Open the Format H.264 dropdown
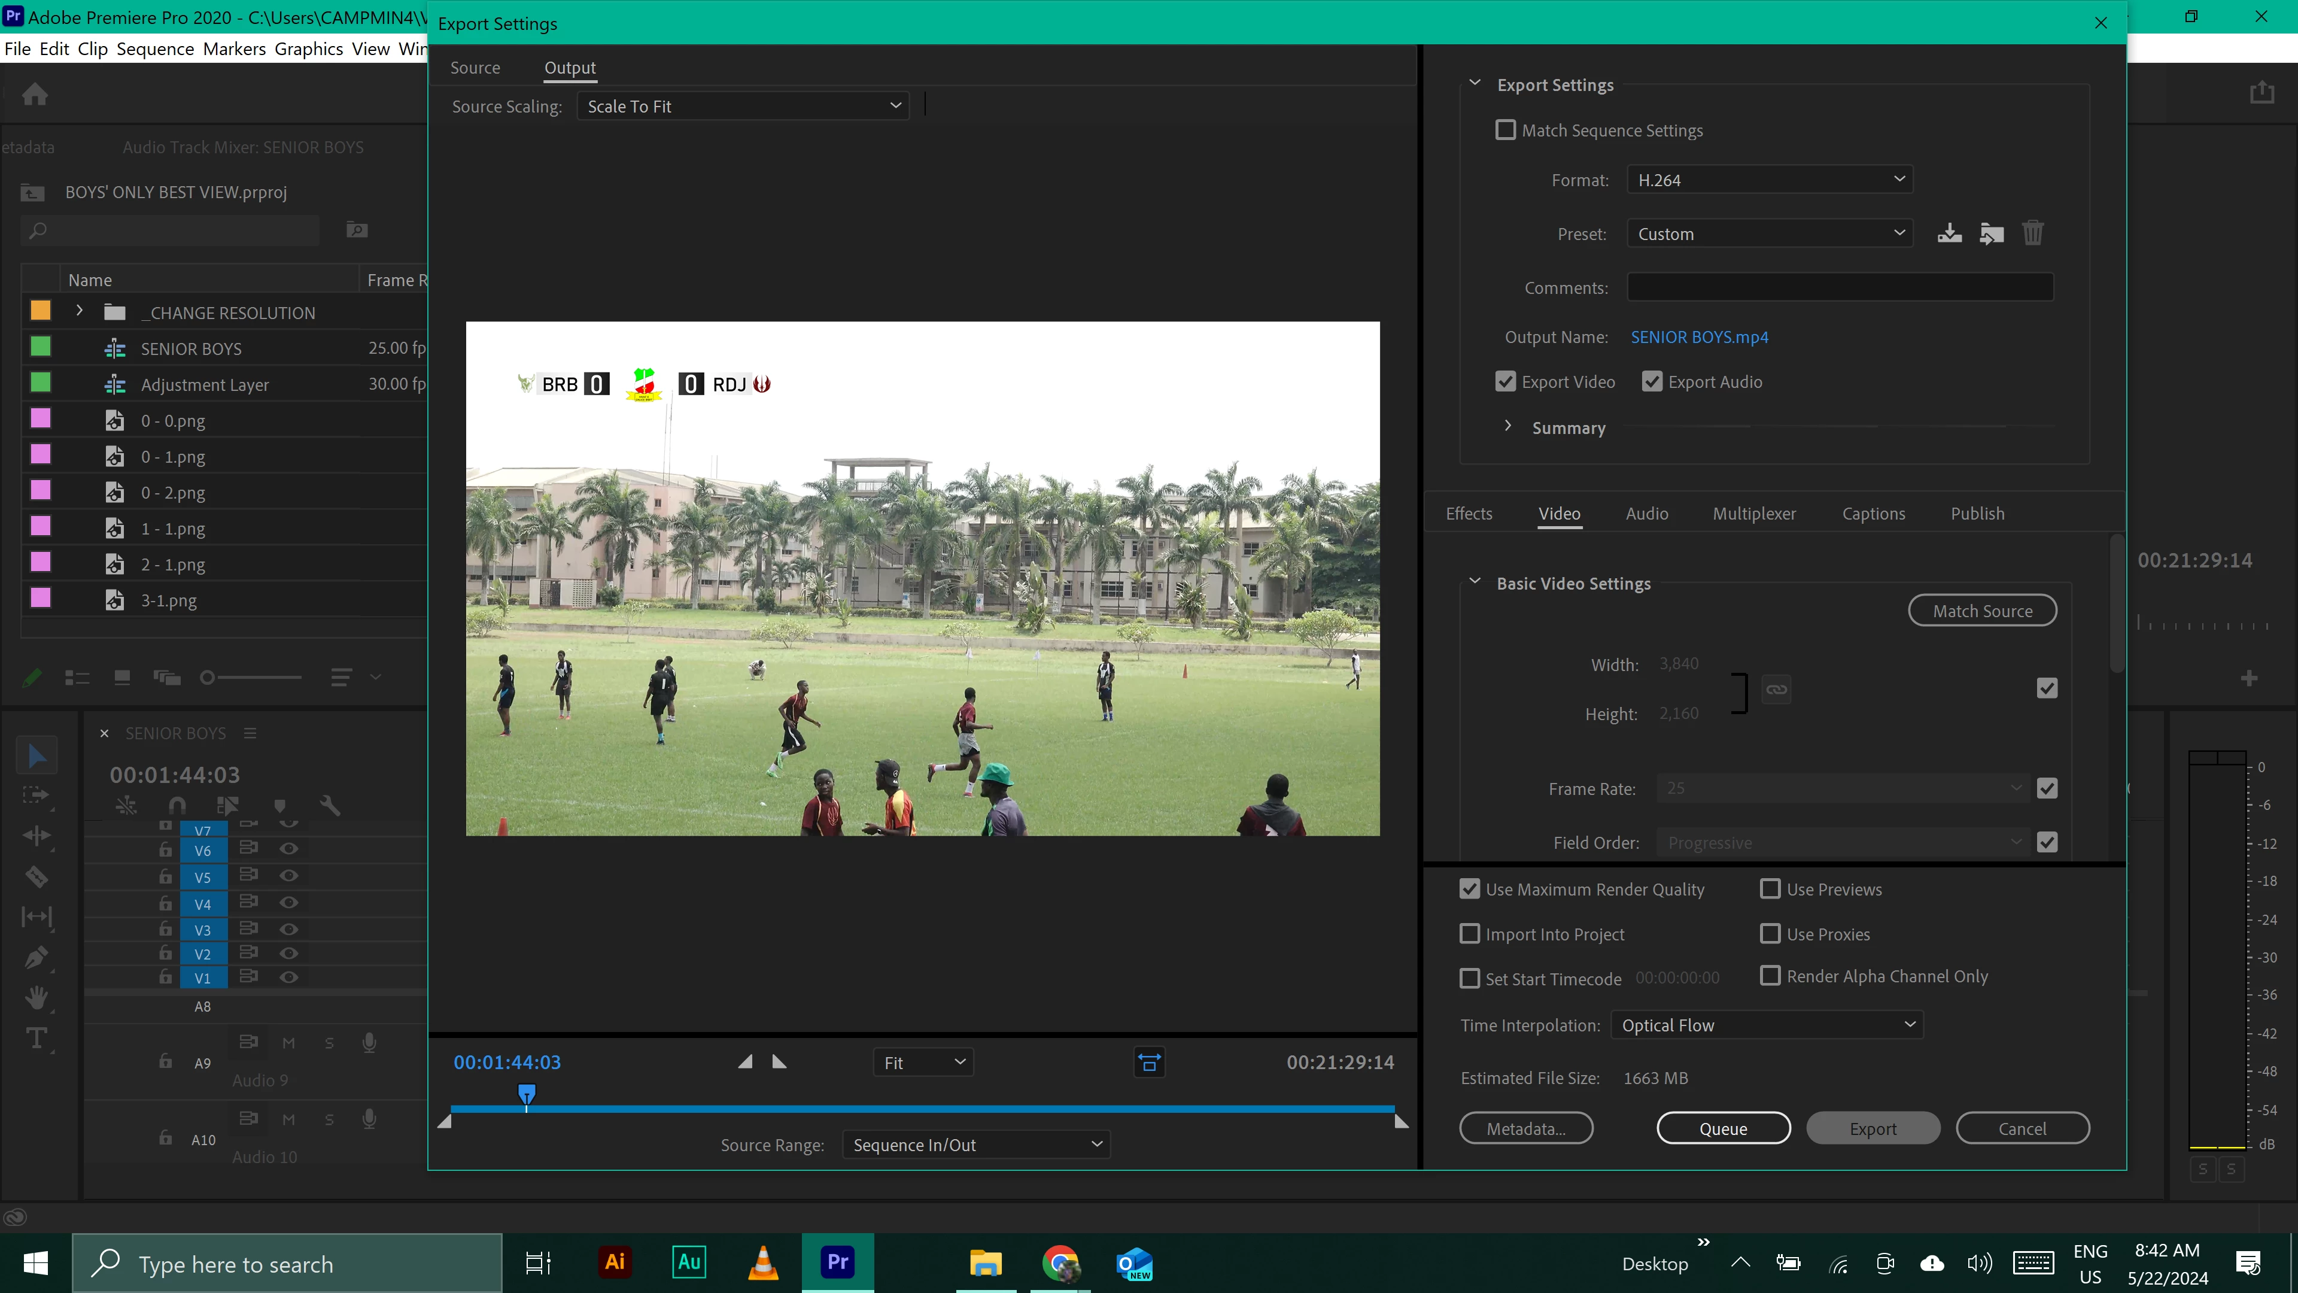The width and height of the screenshot is (2298, 1293). 1770,180
